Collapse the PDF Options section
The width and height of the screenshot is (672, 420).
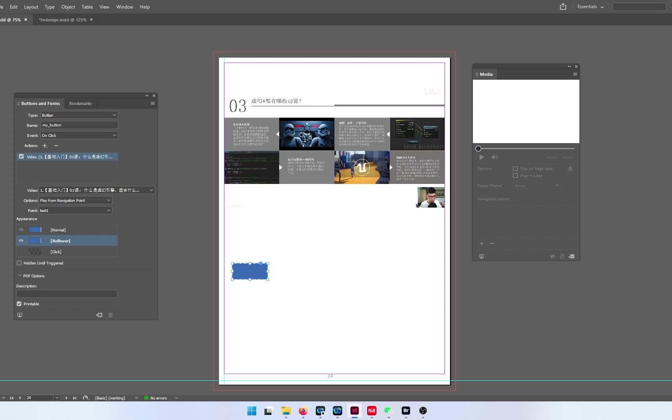[19, 275]
